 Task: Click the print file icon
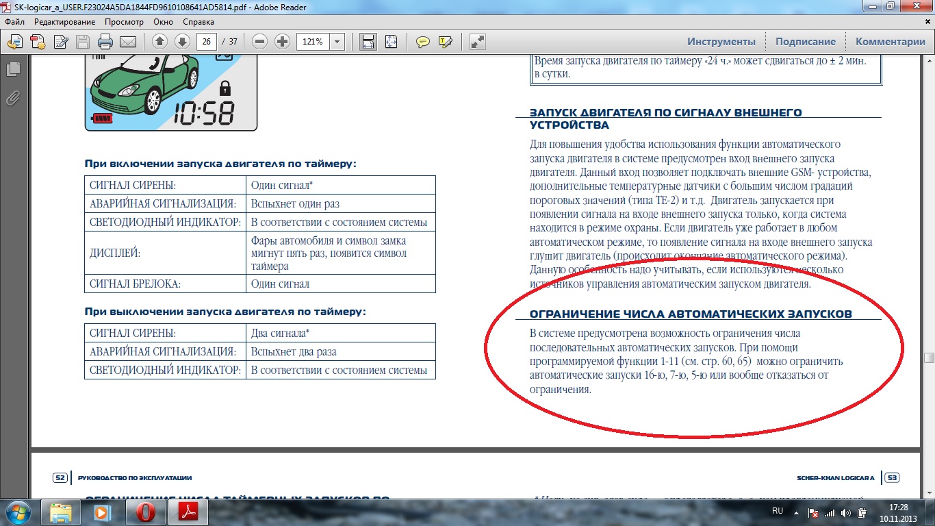pos(105,42)
